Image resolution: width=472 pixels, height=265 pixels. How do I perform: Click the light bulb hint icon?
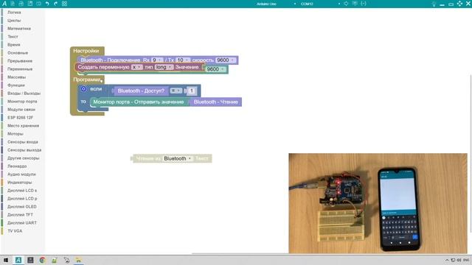pyautogui.click(x=434, y=4)
